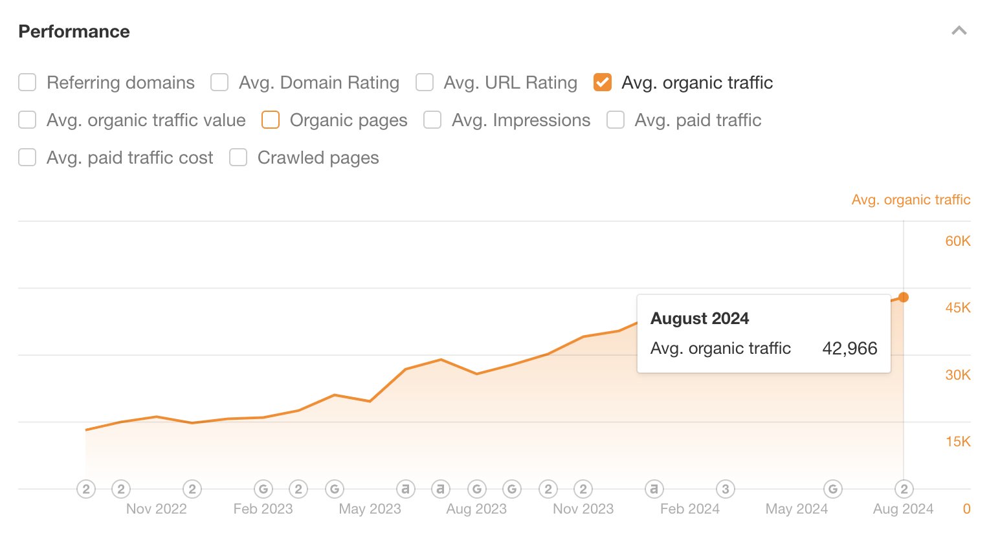Uncheck the Avg. organic traffic checkbox
This screenshot has width=989, height=533.
603,83
